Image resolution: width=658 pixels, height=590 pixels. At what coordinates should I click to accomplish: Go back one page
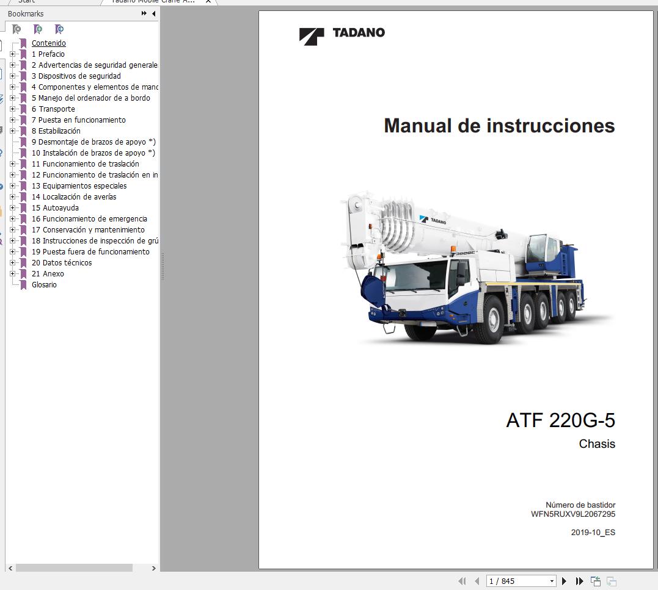point(477,580)
